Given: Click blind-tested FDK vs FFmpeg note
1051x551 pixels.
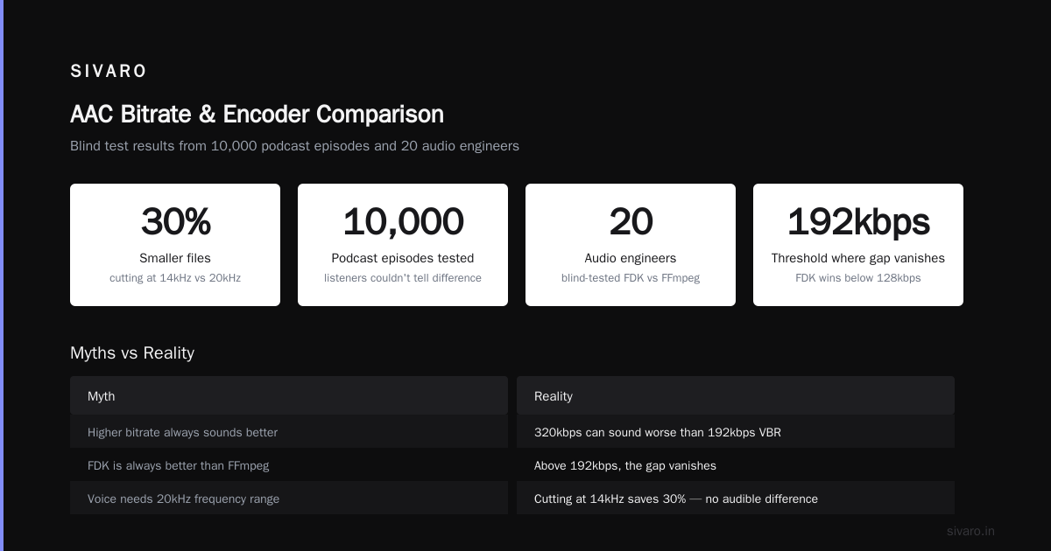Looking at the screenshot, I should point(631,278).
